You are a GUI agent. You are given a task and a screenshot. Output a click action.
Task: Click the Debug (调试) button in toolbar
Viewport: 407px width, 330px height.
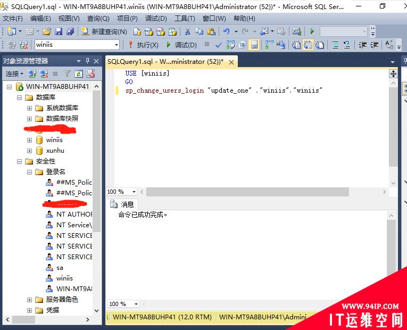[181, 45]
